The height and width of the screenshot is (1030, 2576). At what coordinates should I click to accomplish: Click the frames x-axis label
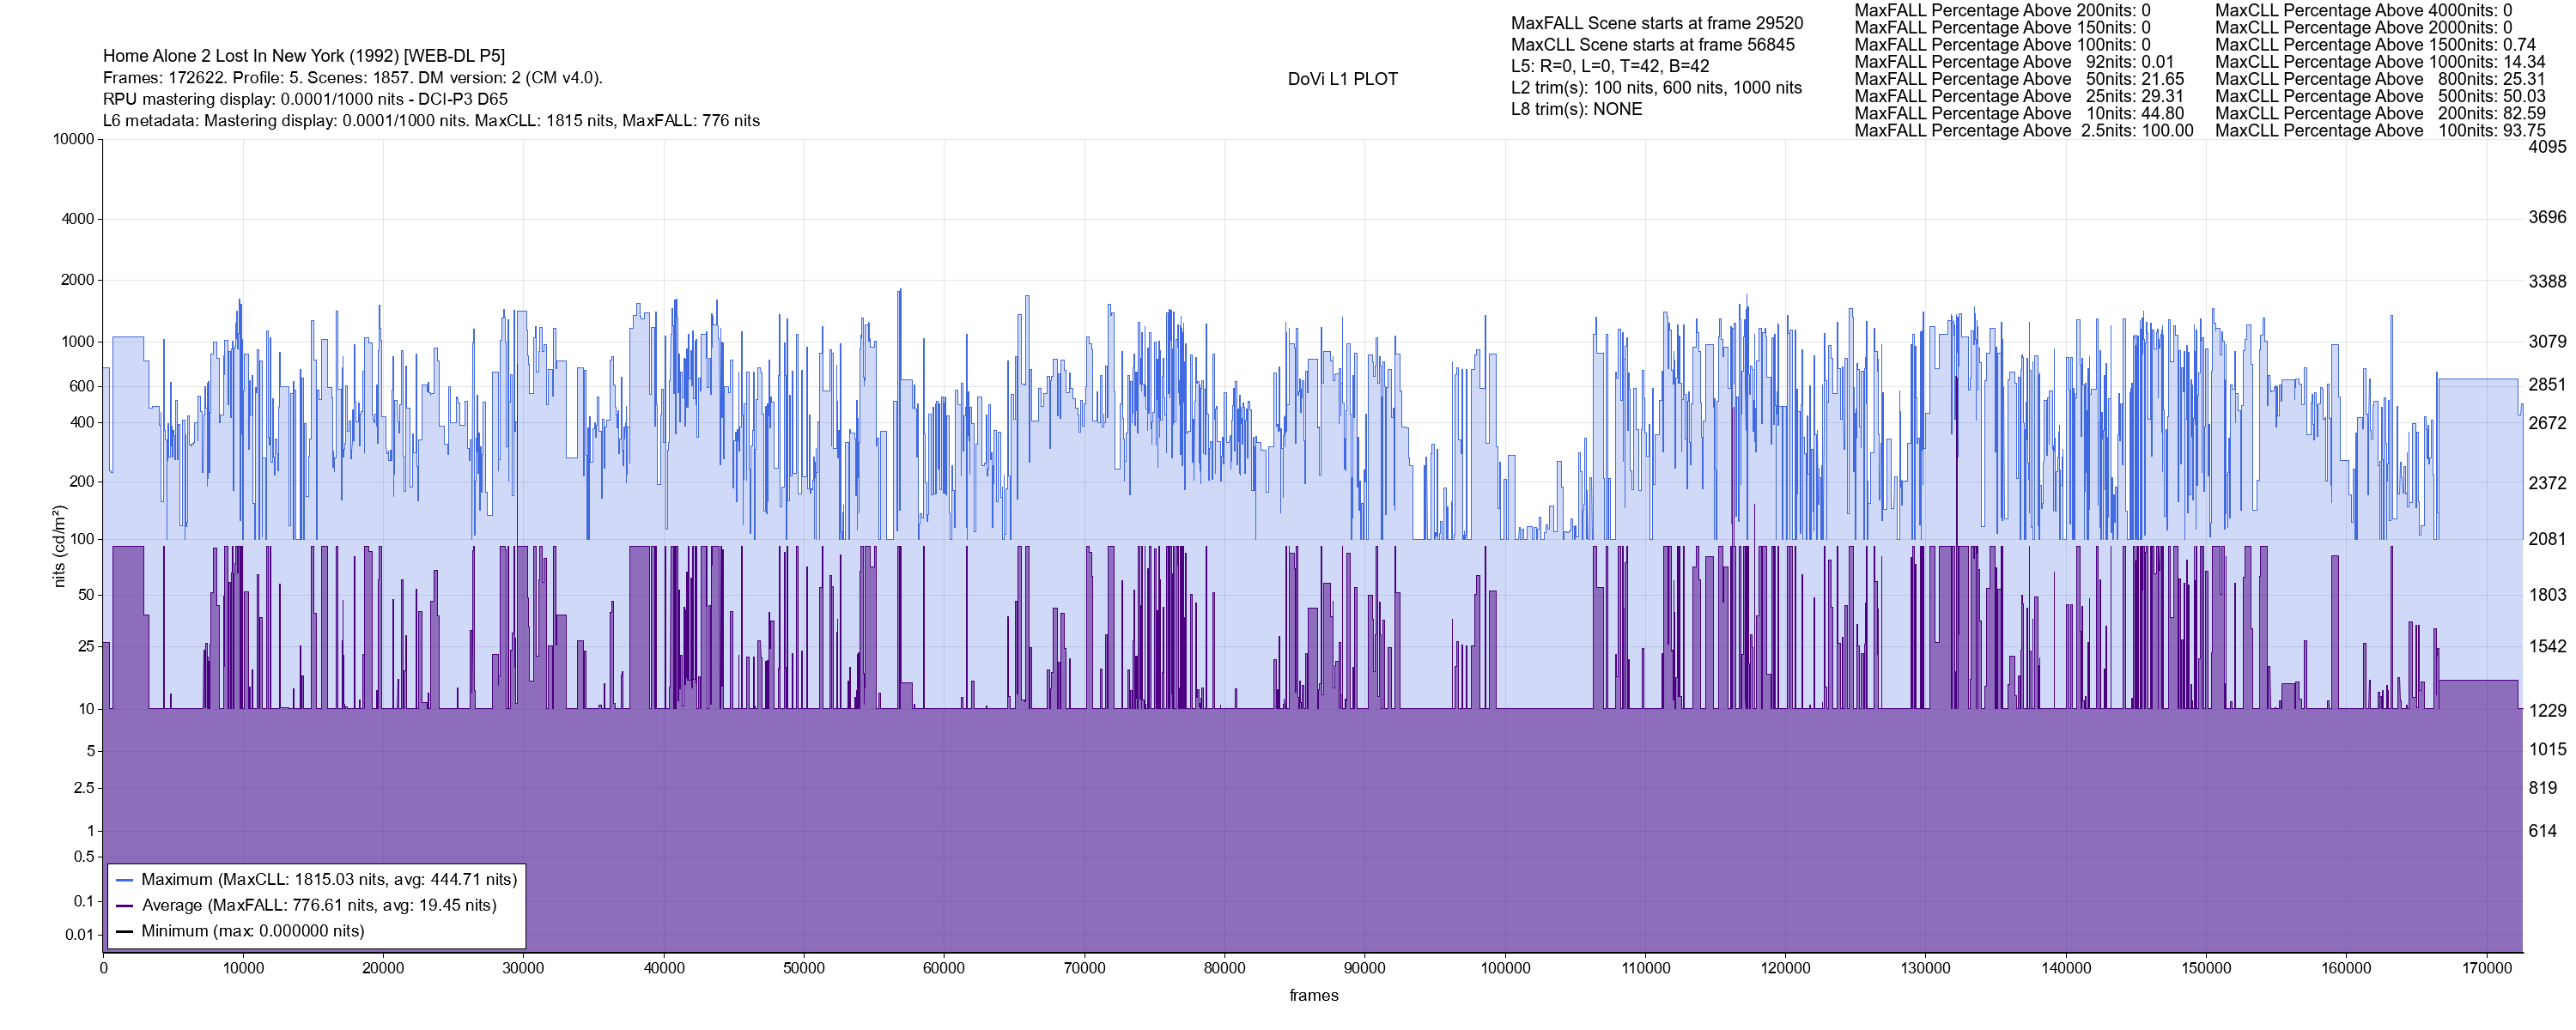coord(1313,995)
